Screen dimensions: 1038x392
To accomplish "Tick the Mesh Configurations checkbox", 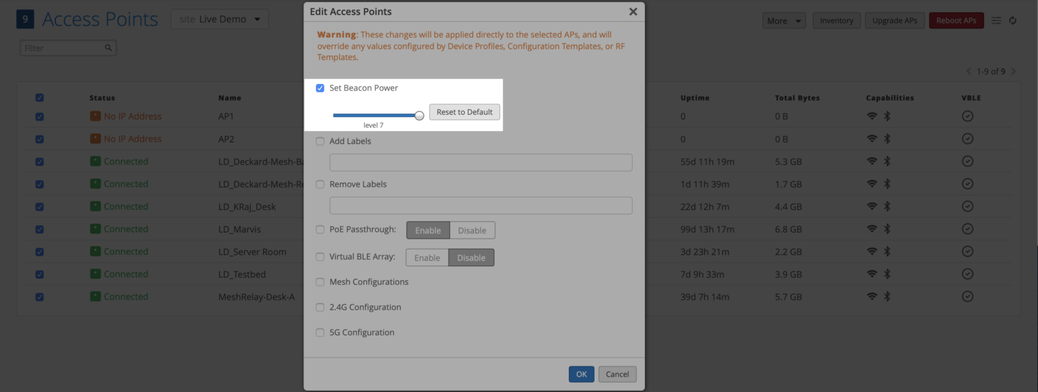I will [320, 282].
